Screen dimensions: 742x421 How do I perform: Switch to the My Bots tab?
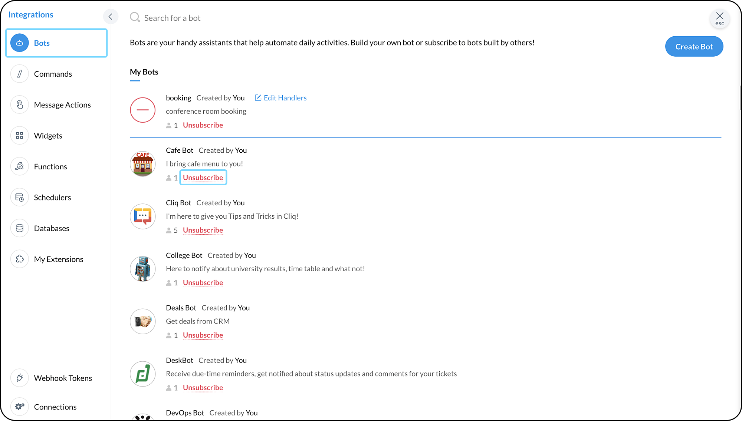tap(144, 72)
